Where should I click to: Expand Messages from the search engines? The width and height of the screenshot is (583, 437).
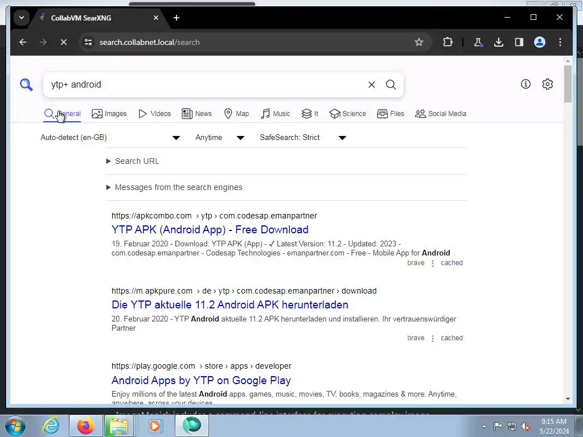click(174, 187)
